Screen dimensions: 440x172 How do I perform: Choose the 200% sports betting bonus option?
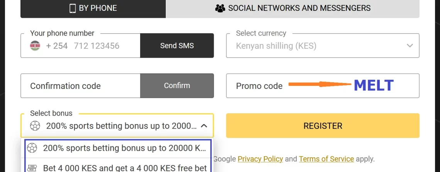pos(118,148)
